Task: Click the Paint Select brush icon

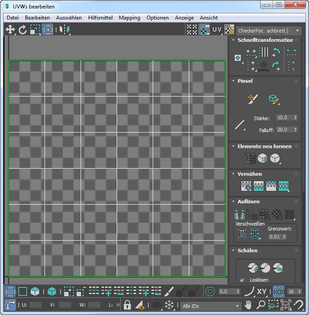Action: coord(169,291)
